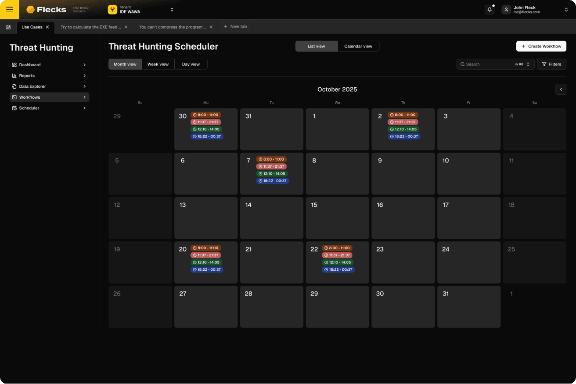Select Week view toggle

pos(158,65)
